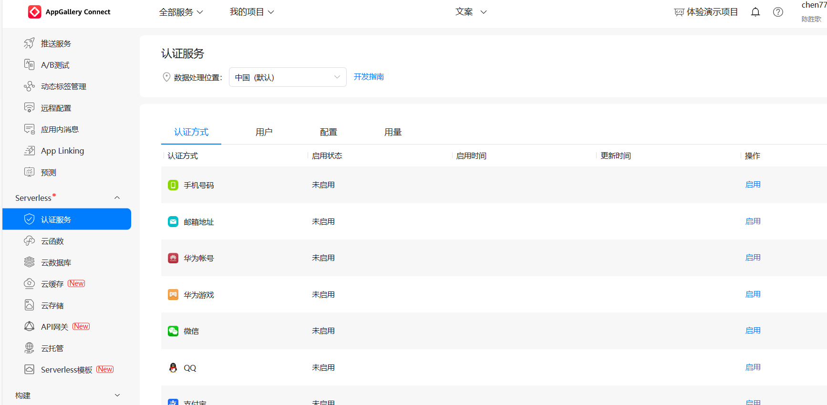Click the QQ penguin icon

[173, 368]
